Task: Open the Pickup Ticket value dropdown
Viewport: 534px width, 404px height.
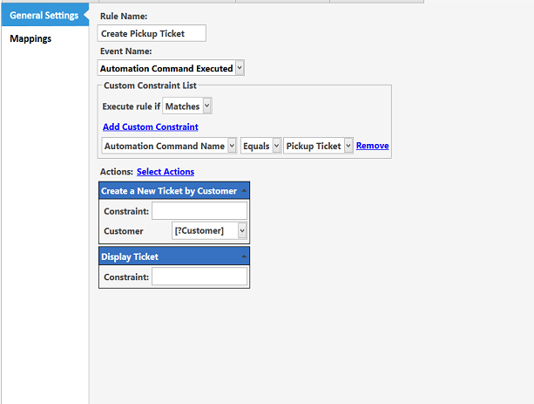Action: click(318, 147)
